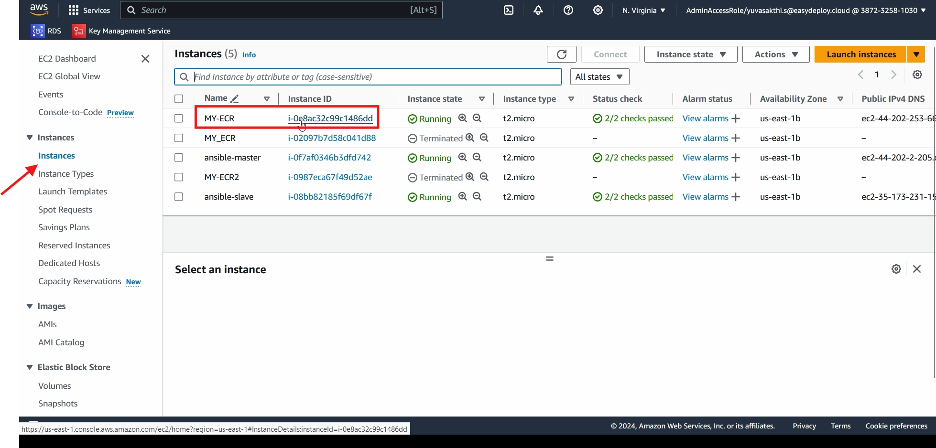Close the EC2 navigation sidebar
936x448 pixels.
145,59
